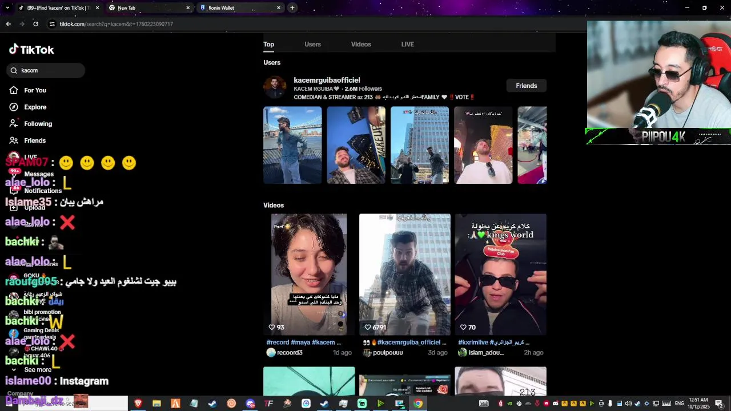The width and height of the screenshot is (731, 411).
Task: Open second user video, selfie under blue sky
Action: [356, 145]
